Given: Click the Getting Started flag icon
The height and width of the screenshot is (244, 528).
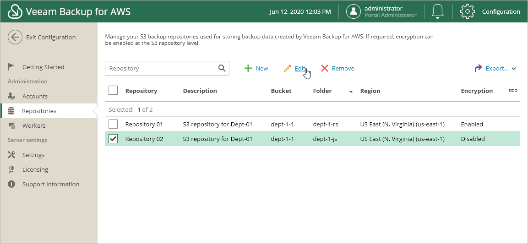Looking at the screenshot, I should [11, 67].
